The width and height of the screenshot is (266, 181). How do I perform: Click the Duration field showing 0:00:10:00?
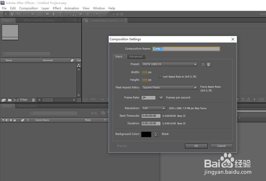point(151,124)
